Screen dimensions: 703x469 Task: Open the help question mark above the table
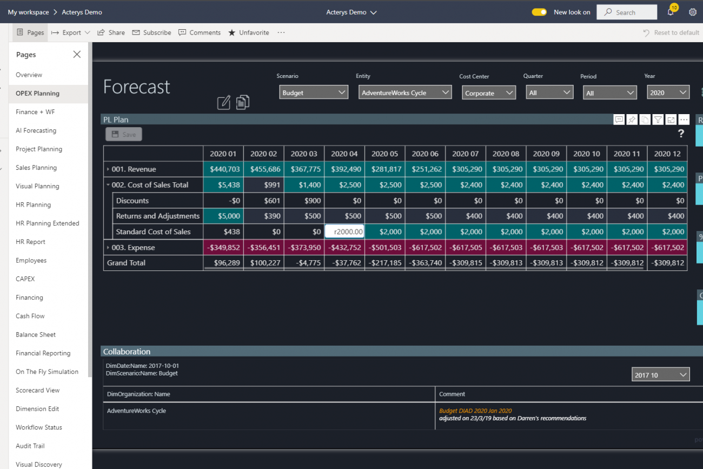pyautogui.click(x=681, y=133)
